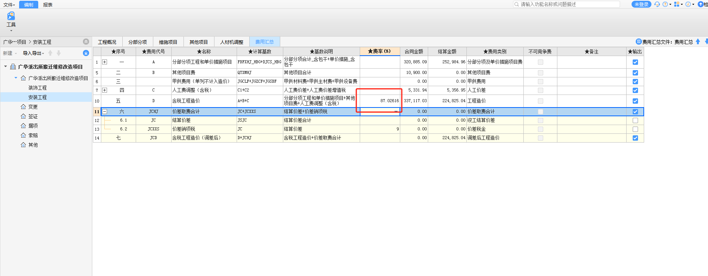Click house icon next to 变更

tap(23, 107)
